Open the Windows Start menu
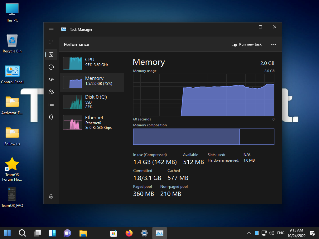319x239 pixels. 7,233
